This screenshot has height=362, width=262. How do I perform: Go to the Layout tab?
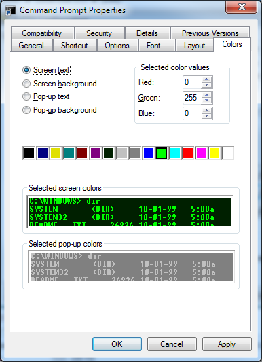click(x=195, y=46)
